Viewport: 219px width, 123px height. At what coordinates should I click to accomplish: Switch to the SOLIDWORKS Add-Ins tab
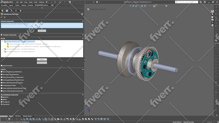[x=41, y=5]
